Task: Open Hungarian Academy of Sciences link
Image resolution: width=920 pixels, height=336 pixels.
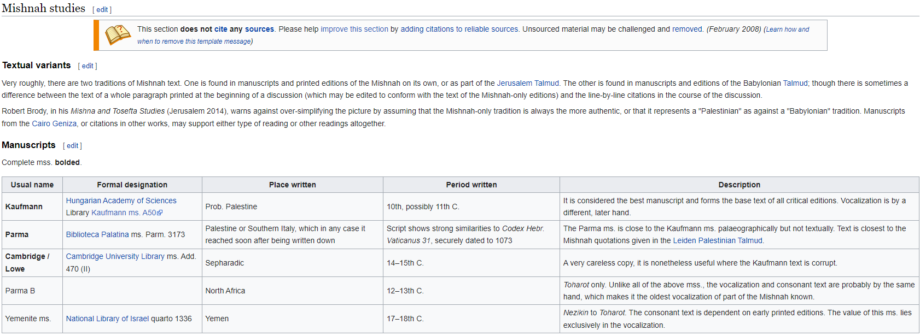Action: tap(121, 201)
